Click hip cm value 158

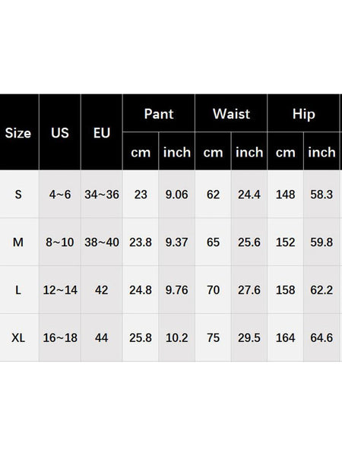point(285,290)
